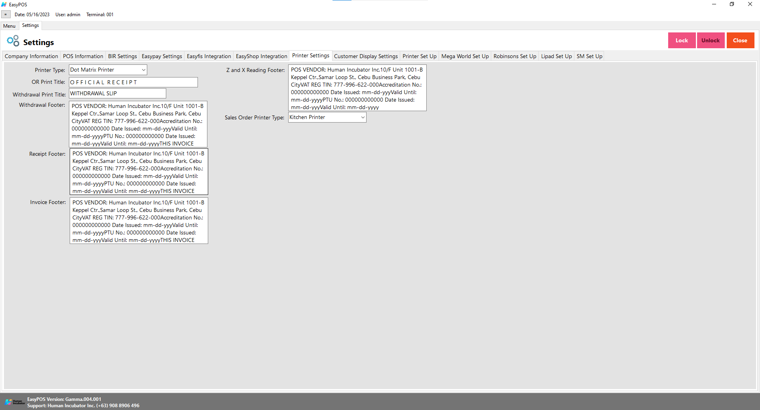
Task: Click the EasyPOS app icon in title bar
Action: [4, 4]
